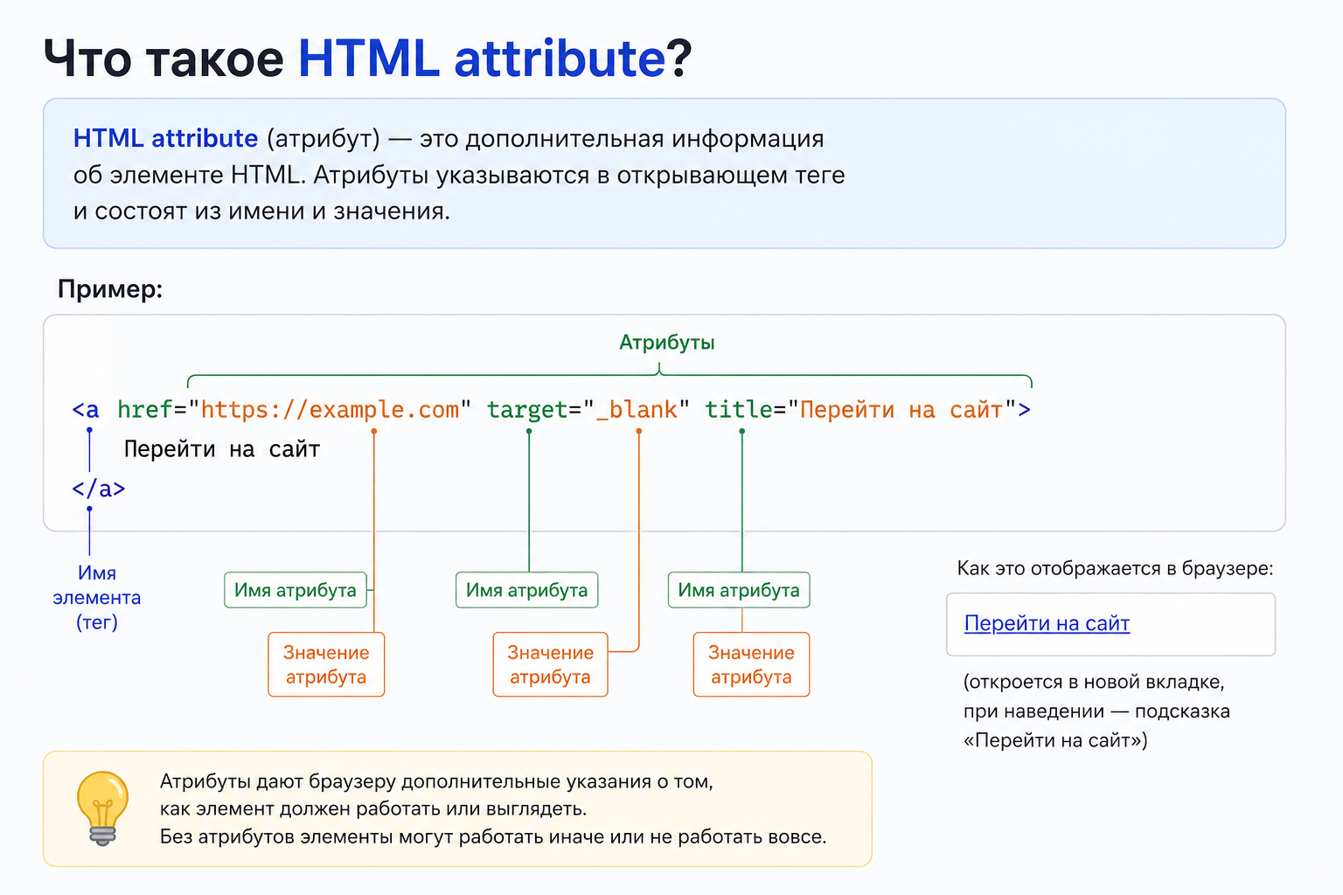Click the "Значение атрибута" box for _blank
1343x895 pixels.
click(550, 664)
